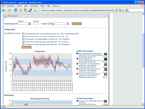The width and height of the screenshot is (145, 109).
Task: Click the vertical scrollbar thumb
Action: click(x=143, y=50)
